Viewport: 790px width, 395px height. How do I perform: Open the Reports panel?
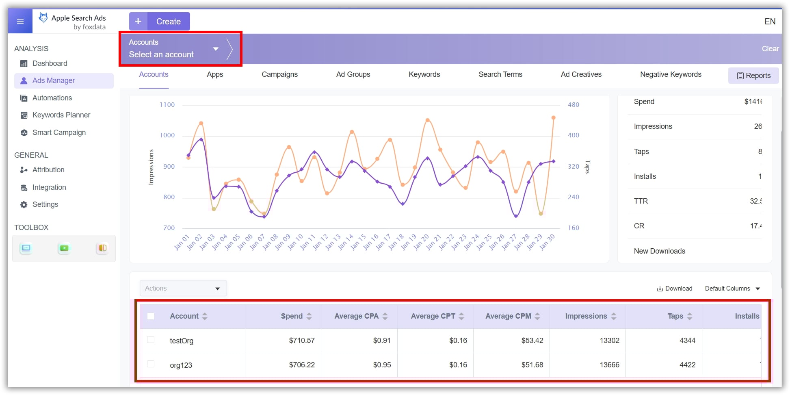(753, 76)
